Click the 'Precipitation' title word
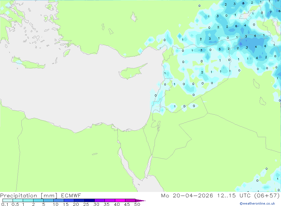This screenshot has width=281, height=206. pos(19,195)
